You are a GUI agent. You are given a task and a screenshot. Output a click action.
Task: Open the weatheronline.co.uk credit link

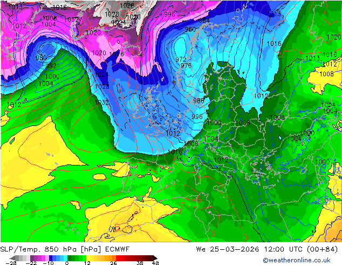point(296,260)
